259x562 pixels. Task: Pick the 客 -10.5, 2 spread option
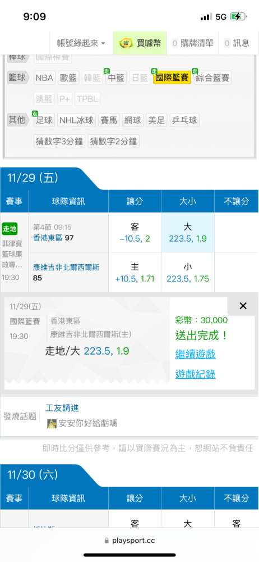pyautogui.click(x=135, y=233)
